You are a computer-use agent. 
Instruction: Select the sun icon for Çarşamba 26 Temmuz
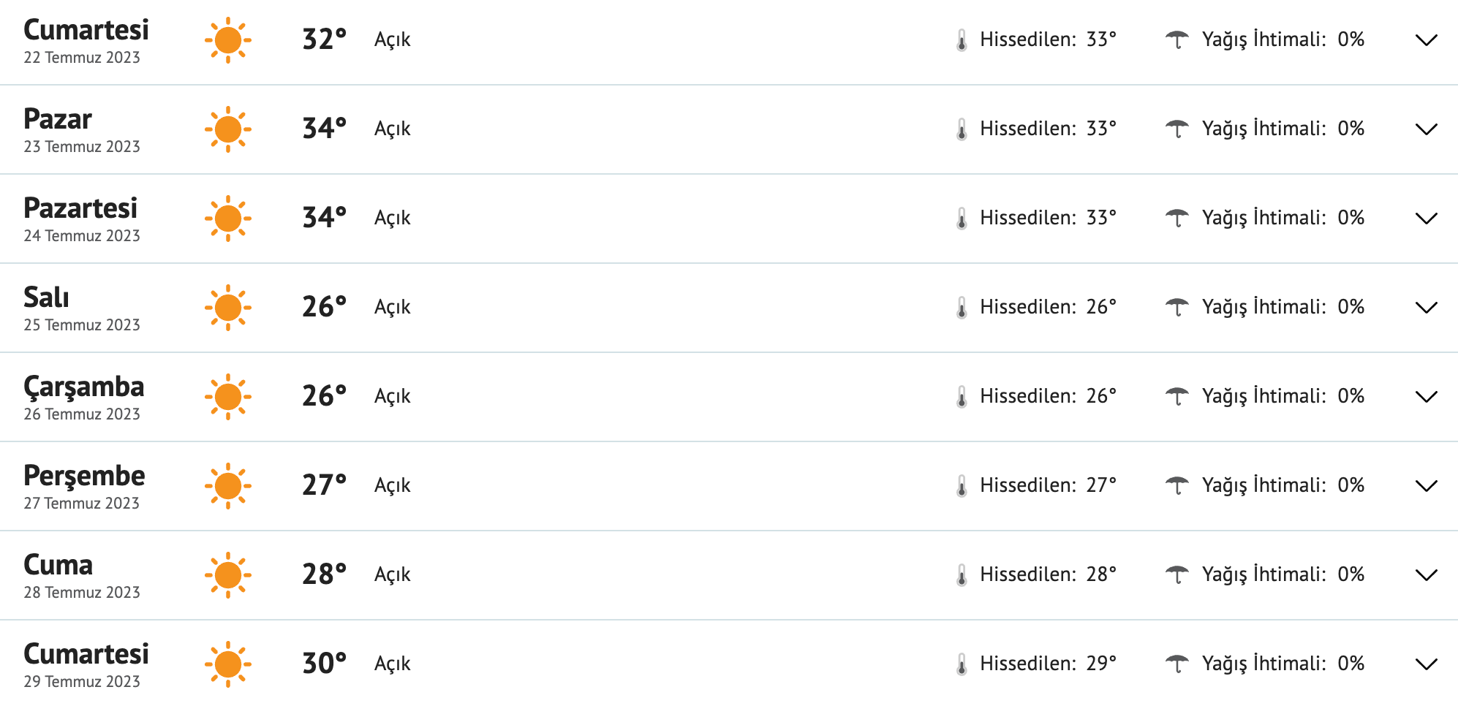point(227,395)
